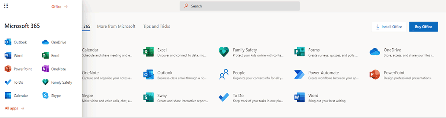Open the Power Automate app tile
446x118 pixels.
pos(326,75)
